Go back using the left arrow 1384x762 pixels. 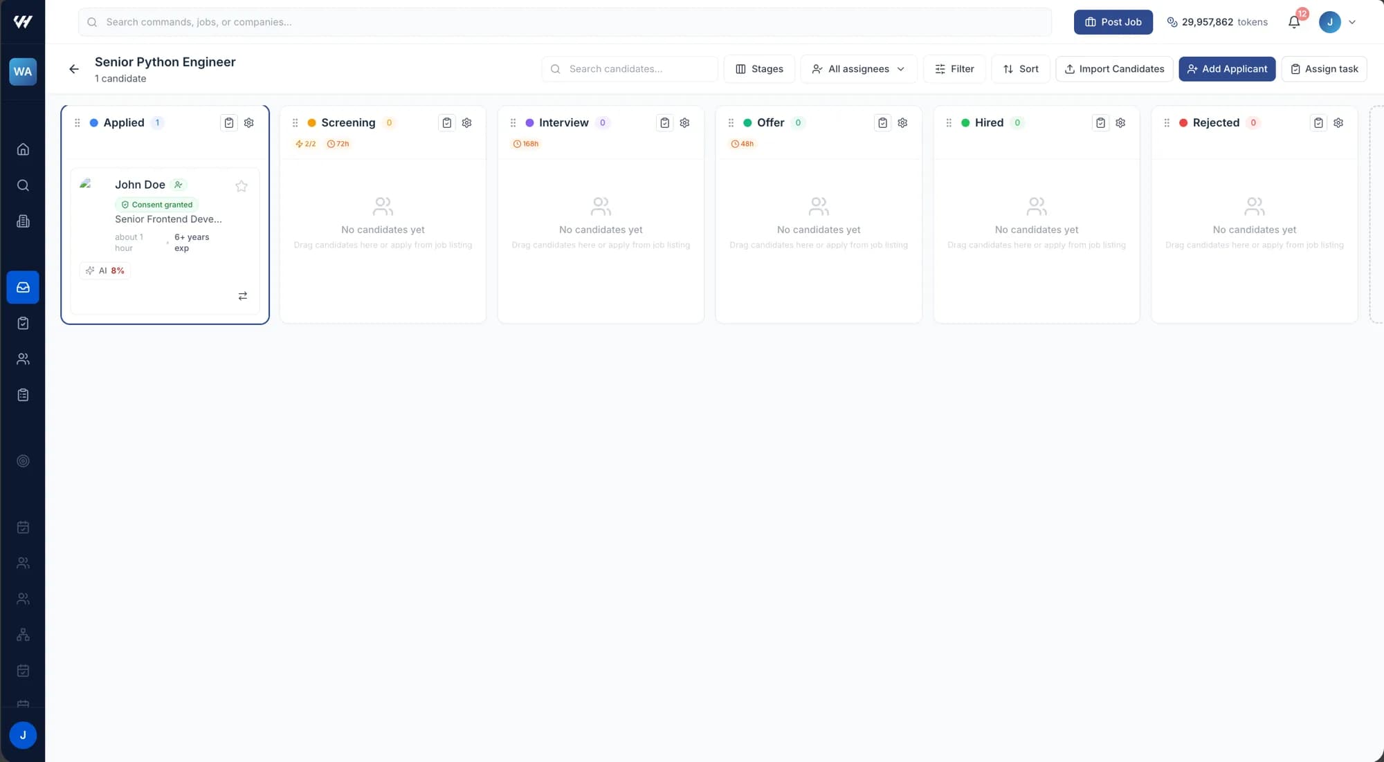74,69
